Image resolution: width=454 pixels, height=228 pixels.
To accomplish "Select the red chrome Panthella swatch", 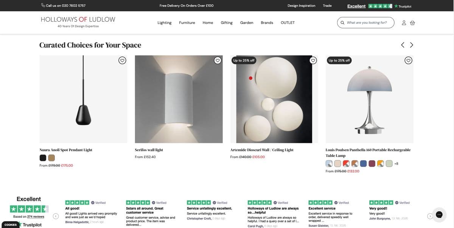I will click(x=346, y=163).
